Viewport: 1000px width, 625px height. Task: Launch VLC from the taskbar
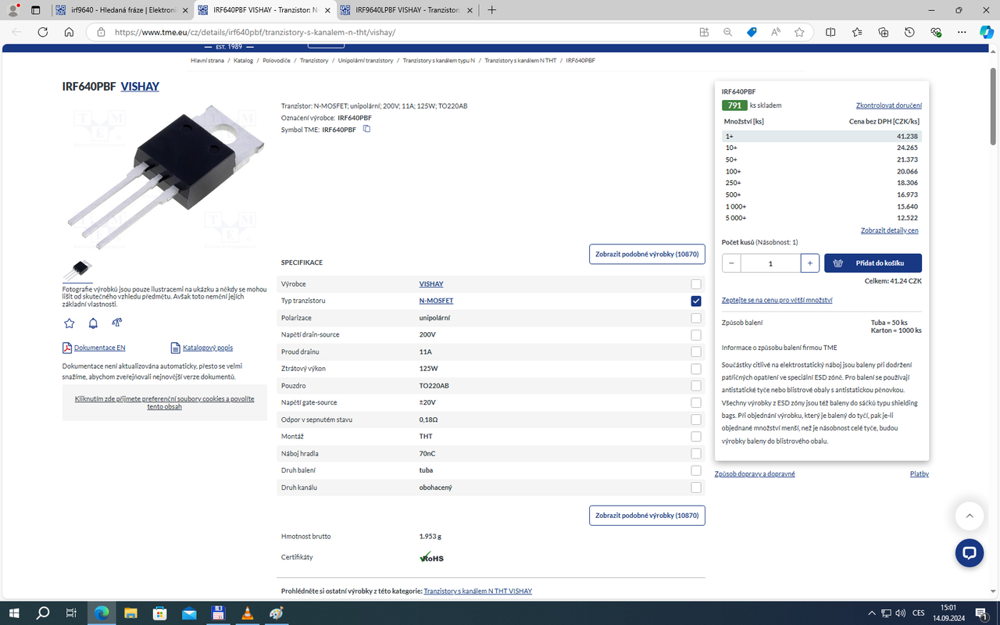(x=248, y=613)
